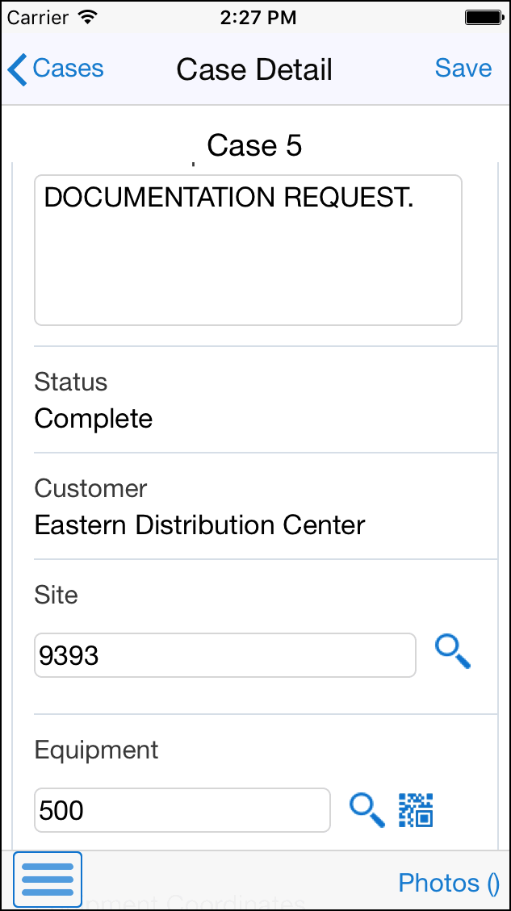Viewport: 511px width, 911px height.
Task: Select the Case 5 heading
Action: pyautogui.click(x=254, y=146)
